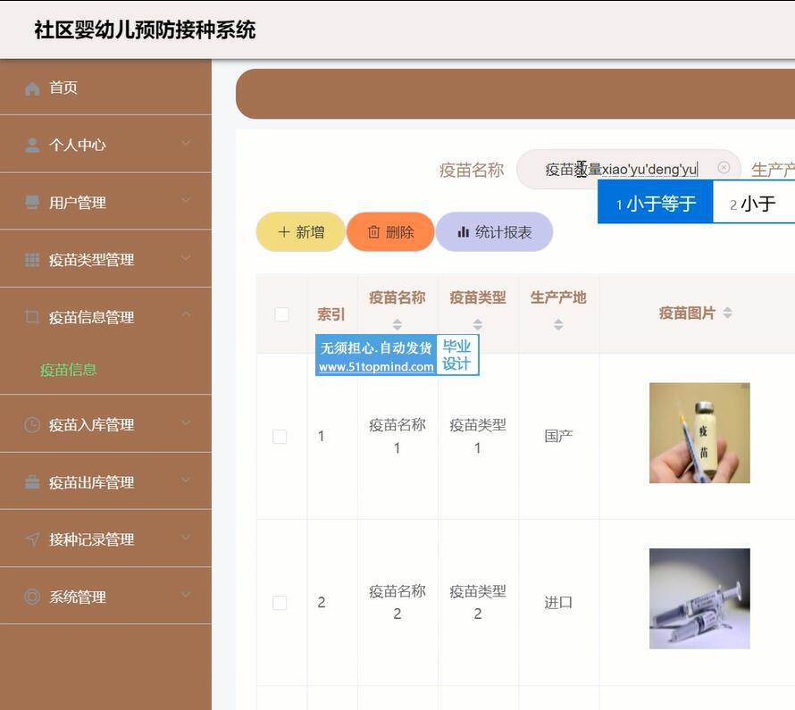Click the crop icon beside 疫苗信息管理

(x=32, y=317)
